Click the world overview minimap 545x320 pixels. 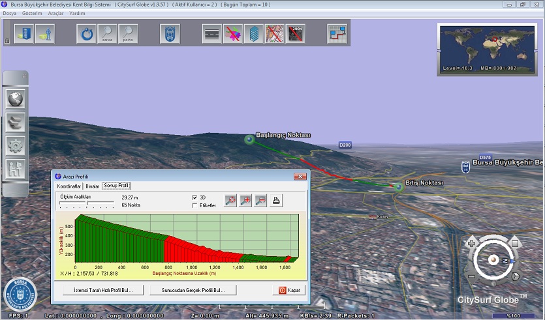point(487,50)
